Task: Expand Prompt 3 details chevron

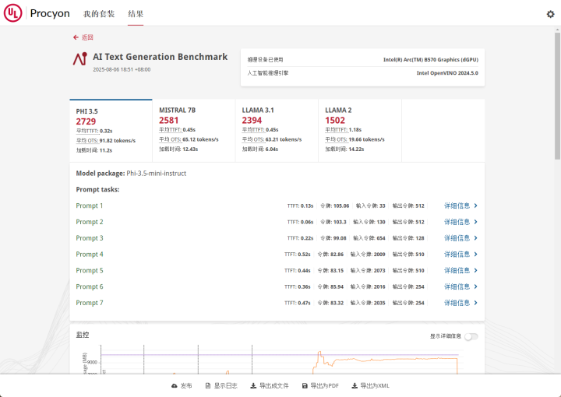Action: (475, 238)
